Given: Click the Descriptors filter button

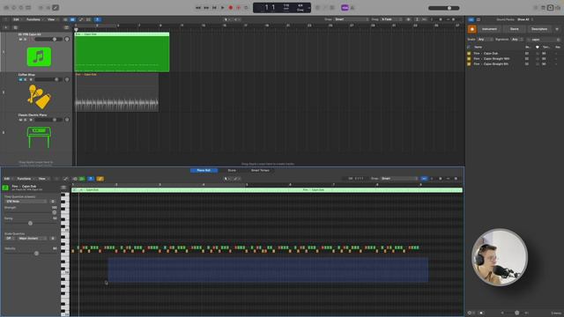Looking at the screenshot, I should coord(539,29).
